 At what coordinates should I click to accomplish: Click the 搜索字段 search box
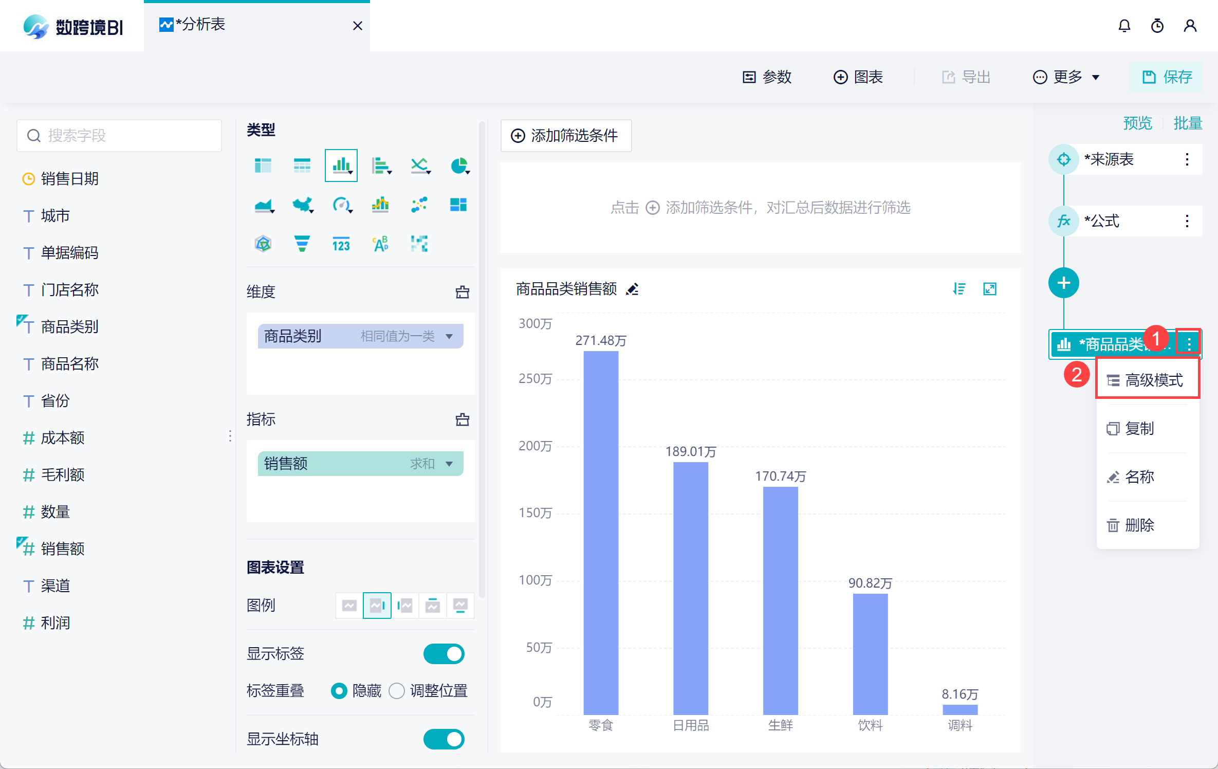coord(119,136)
